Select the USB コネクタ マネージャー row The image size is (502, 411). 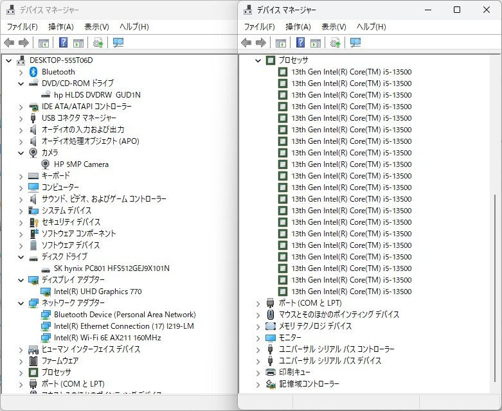(79, 118)
